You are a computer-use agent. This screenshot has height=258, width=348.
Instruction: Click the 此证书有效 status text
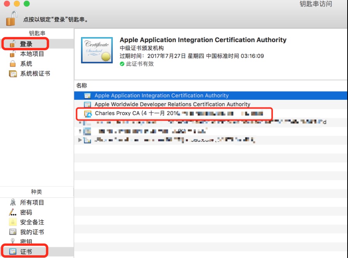click(140, 64)
